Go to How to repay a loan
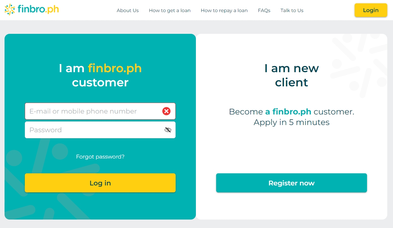The height and width of the screenshot is (228, 393). [224, 10]
